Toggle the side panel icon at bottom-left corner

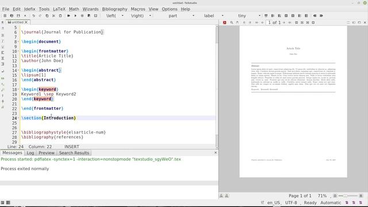[x=2, y=202]
